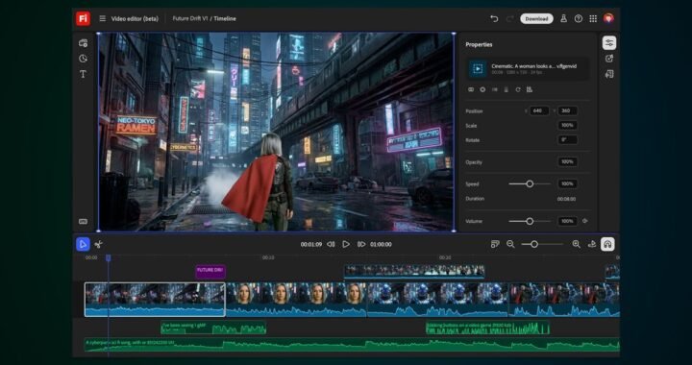
Task: Open the apps grid launcher
Action: click(x=593, y=18)
